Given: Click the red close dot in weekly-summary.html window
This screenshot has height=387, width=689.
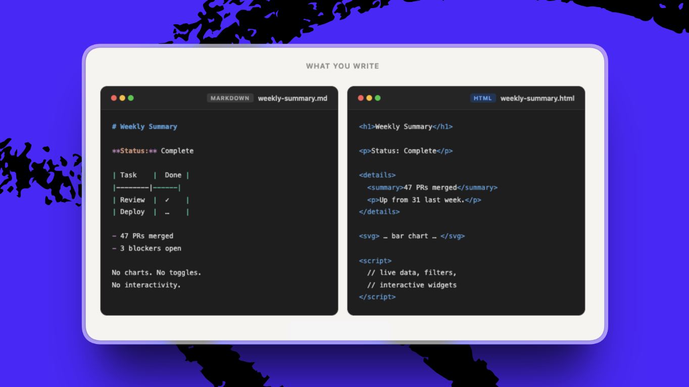Looking at the screenshot, I should (361, 98).
